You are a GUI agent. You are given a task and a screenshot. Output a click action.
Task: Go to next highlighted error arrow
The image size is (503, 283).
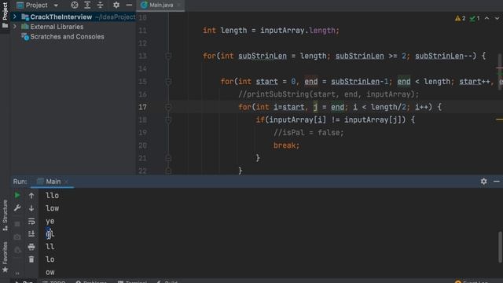point(497,18)
